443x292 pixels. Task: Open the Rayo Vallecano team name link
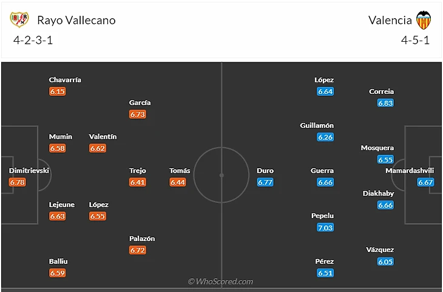click(76, 20)
